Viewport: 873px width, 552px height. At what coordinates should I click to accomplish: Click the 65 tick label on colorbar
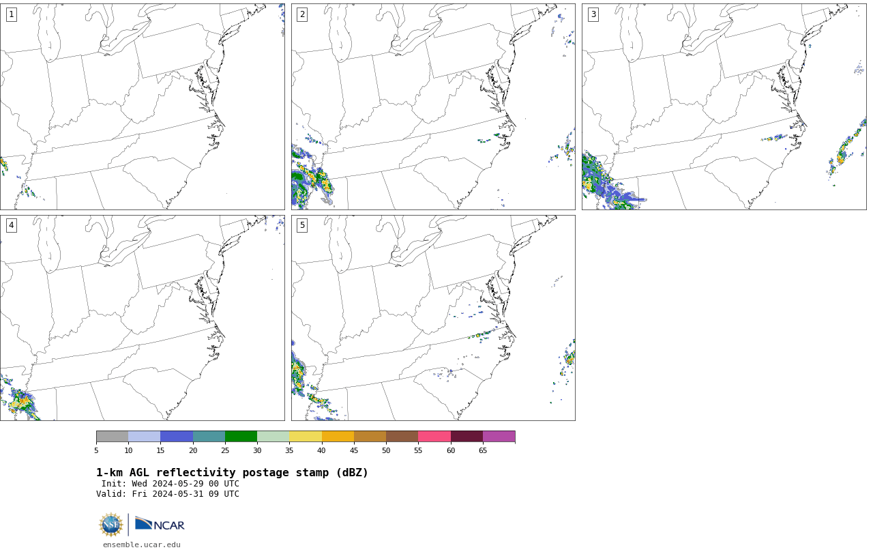pos(483,450)
